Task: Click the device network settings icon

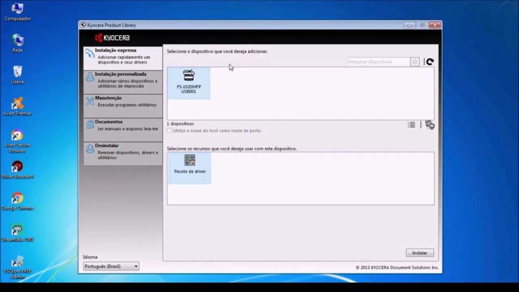Action: click(430, 125)
